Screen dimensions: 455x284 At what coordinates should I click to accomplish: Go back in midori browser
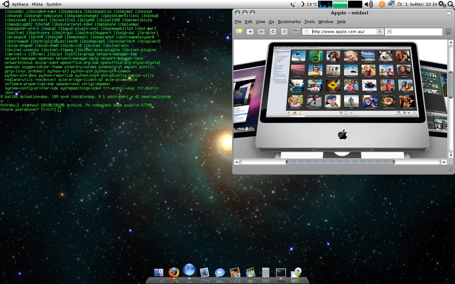[250, 32]
